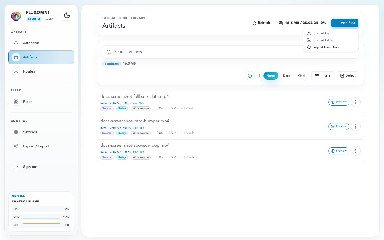This screenshot has height=240, width=384.
Task: Preview docs-screenshot-intro-bumper.mp4
Action: tap(339, 126)
